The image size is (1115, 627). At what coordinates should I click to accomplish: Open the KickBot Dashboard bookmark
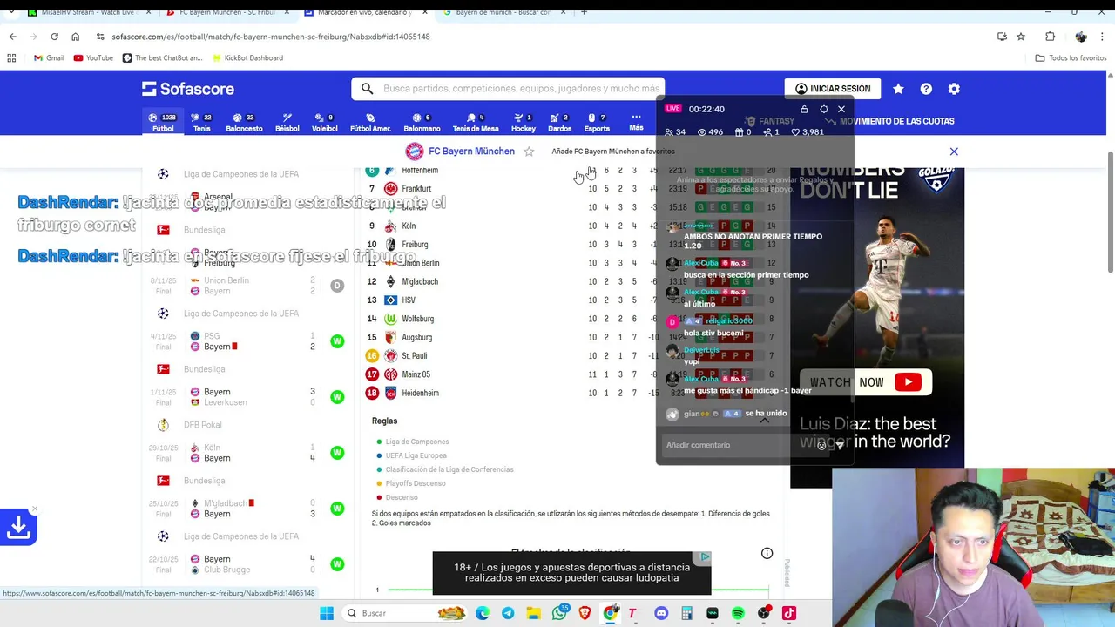point(247,57)
